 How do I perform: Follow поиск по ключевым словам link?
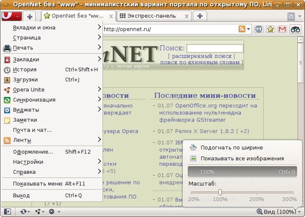[200, 63]
